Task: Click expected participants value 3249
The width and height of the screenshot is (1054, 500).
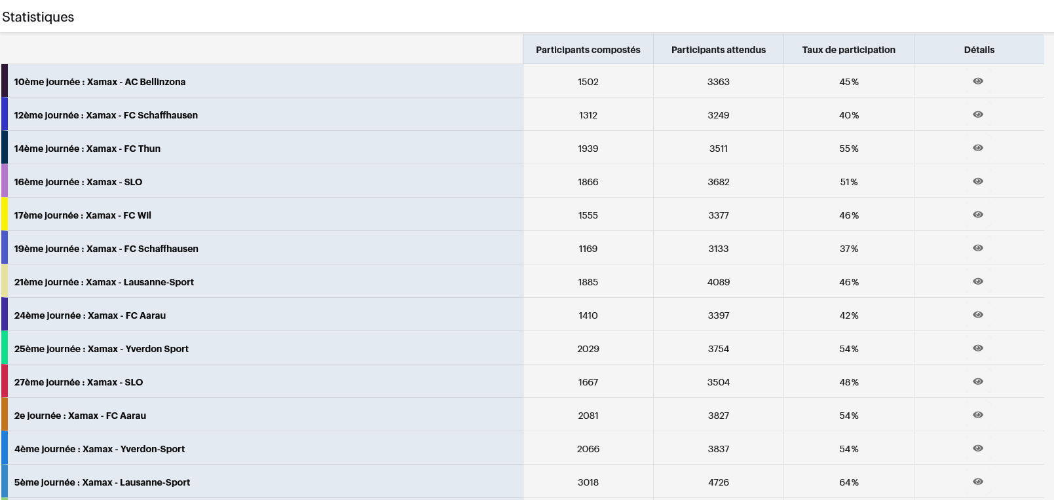Action: click(719, 115)
